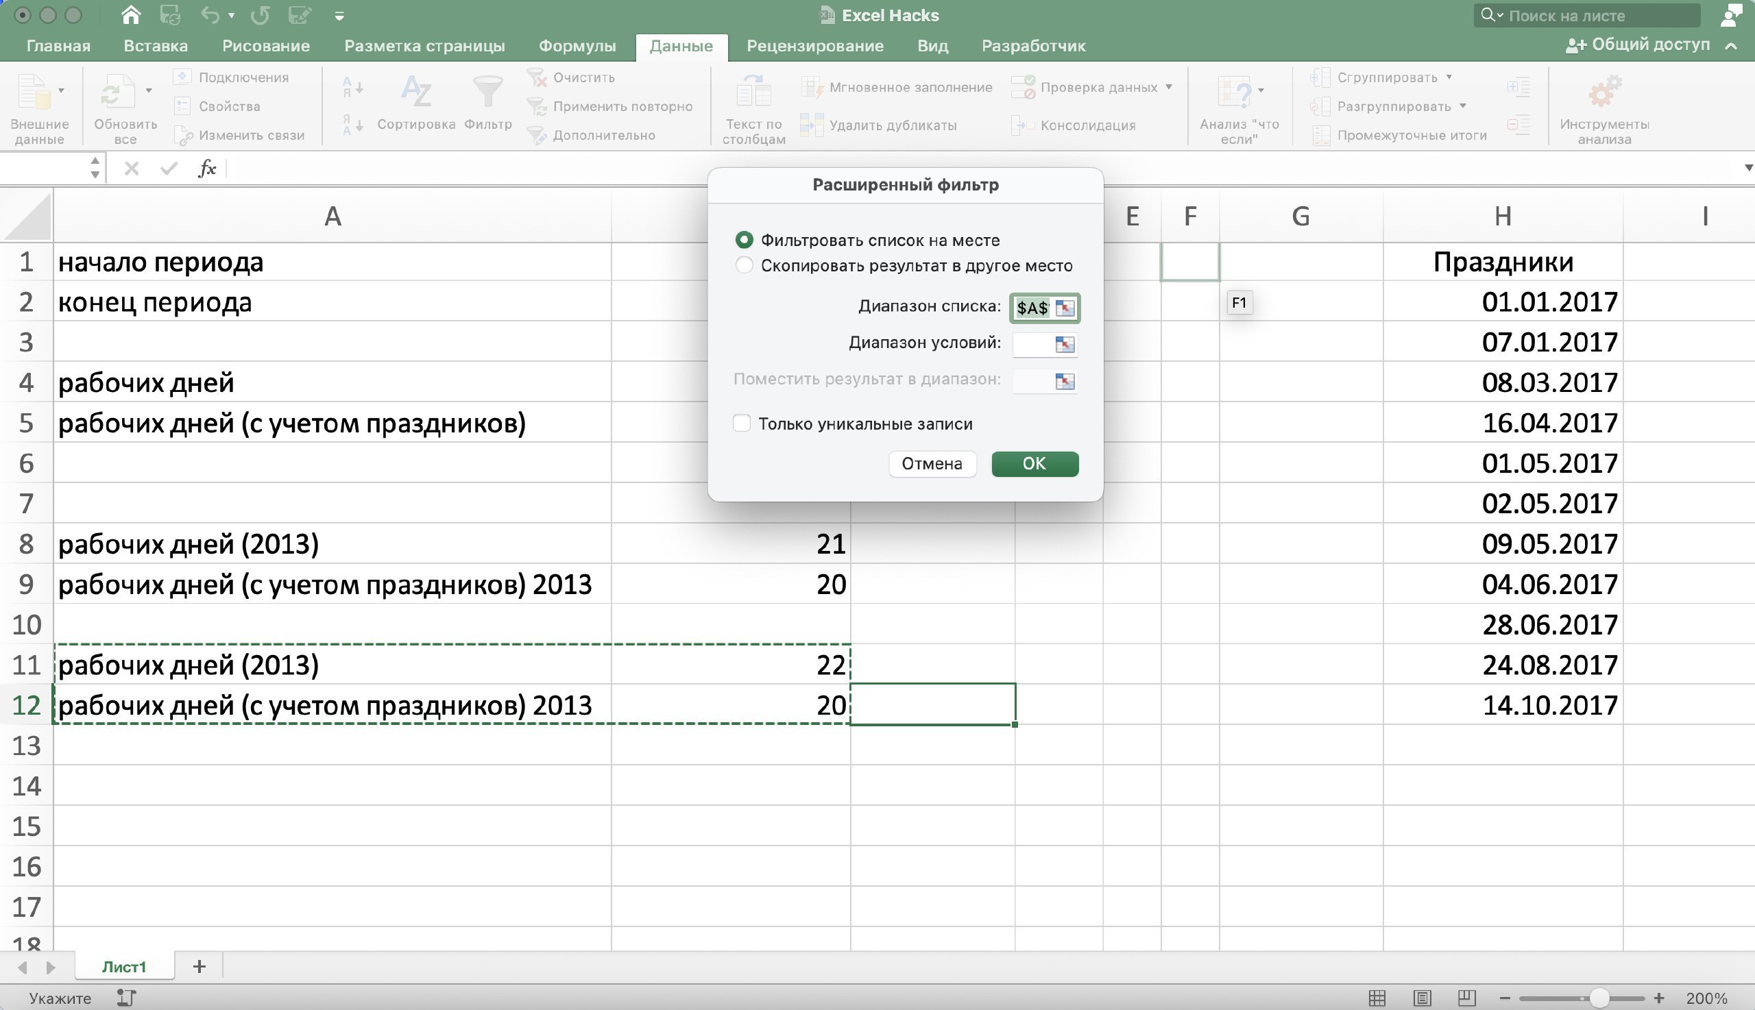Switch to Normal view in status bar
The height and width of the screenshot is (1010, 1755).
pos(1377,998)
